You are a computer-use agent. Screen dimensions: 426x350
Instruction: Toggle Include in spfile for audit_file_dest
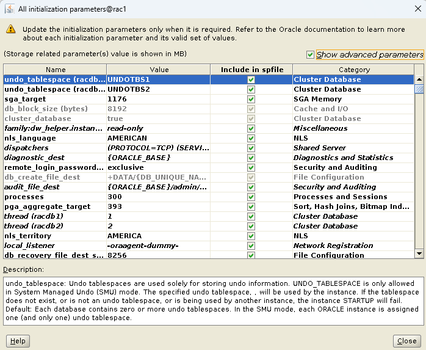251,188
